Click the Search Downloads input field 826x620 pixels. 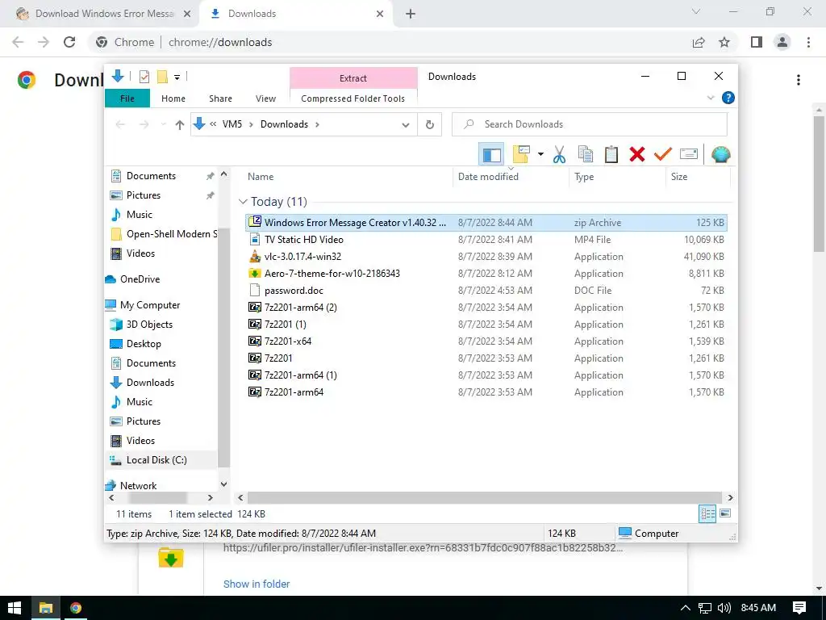590,124
